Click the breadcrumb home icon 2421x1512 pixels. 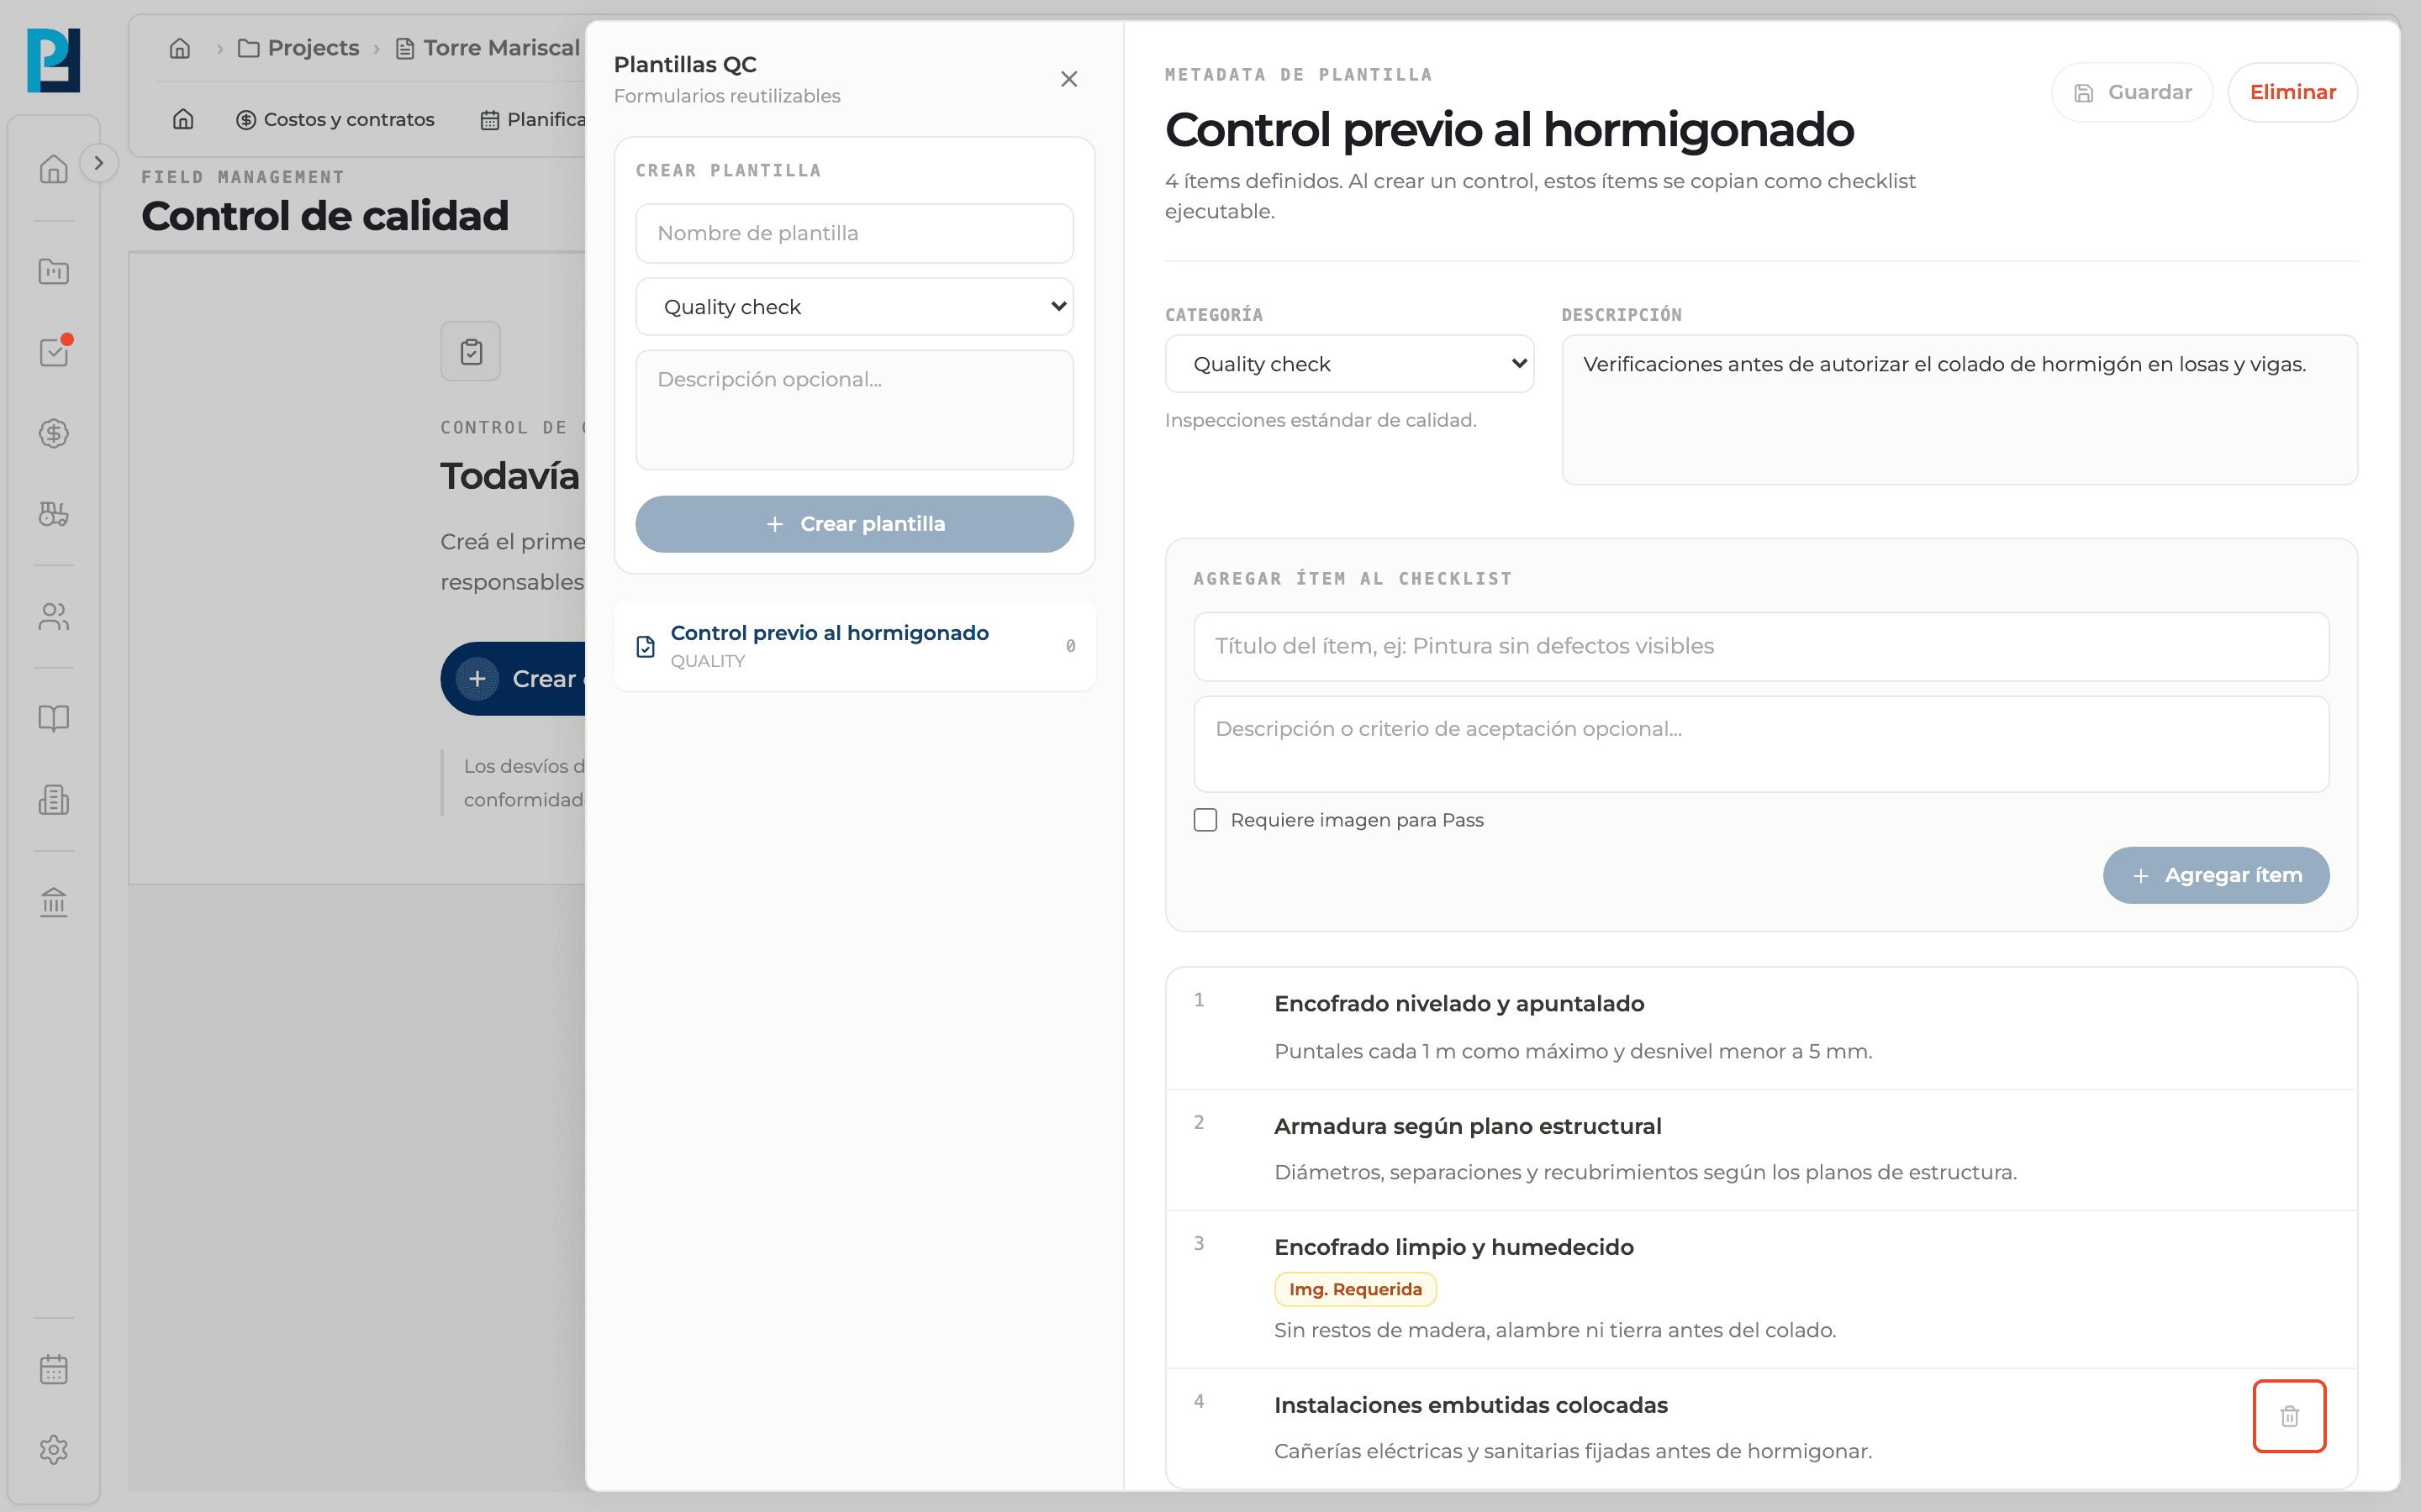(180, 48)
